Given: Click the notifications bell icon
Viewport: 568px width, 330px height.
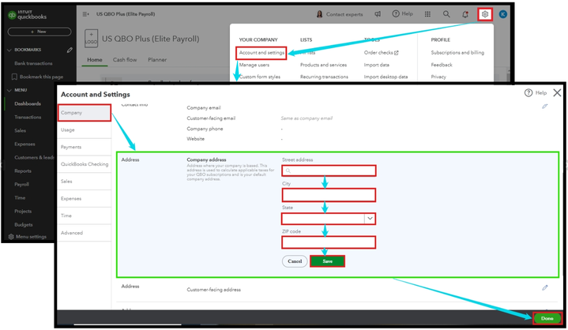Looking at the screenshot, I should tap(465, 14).
